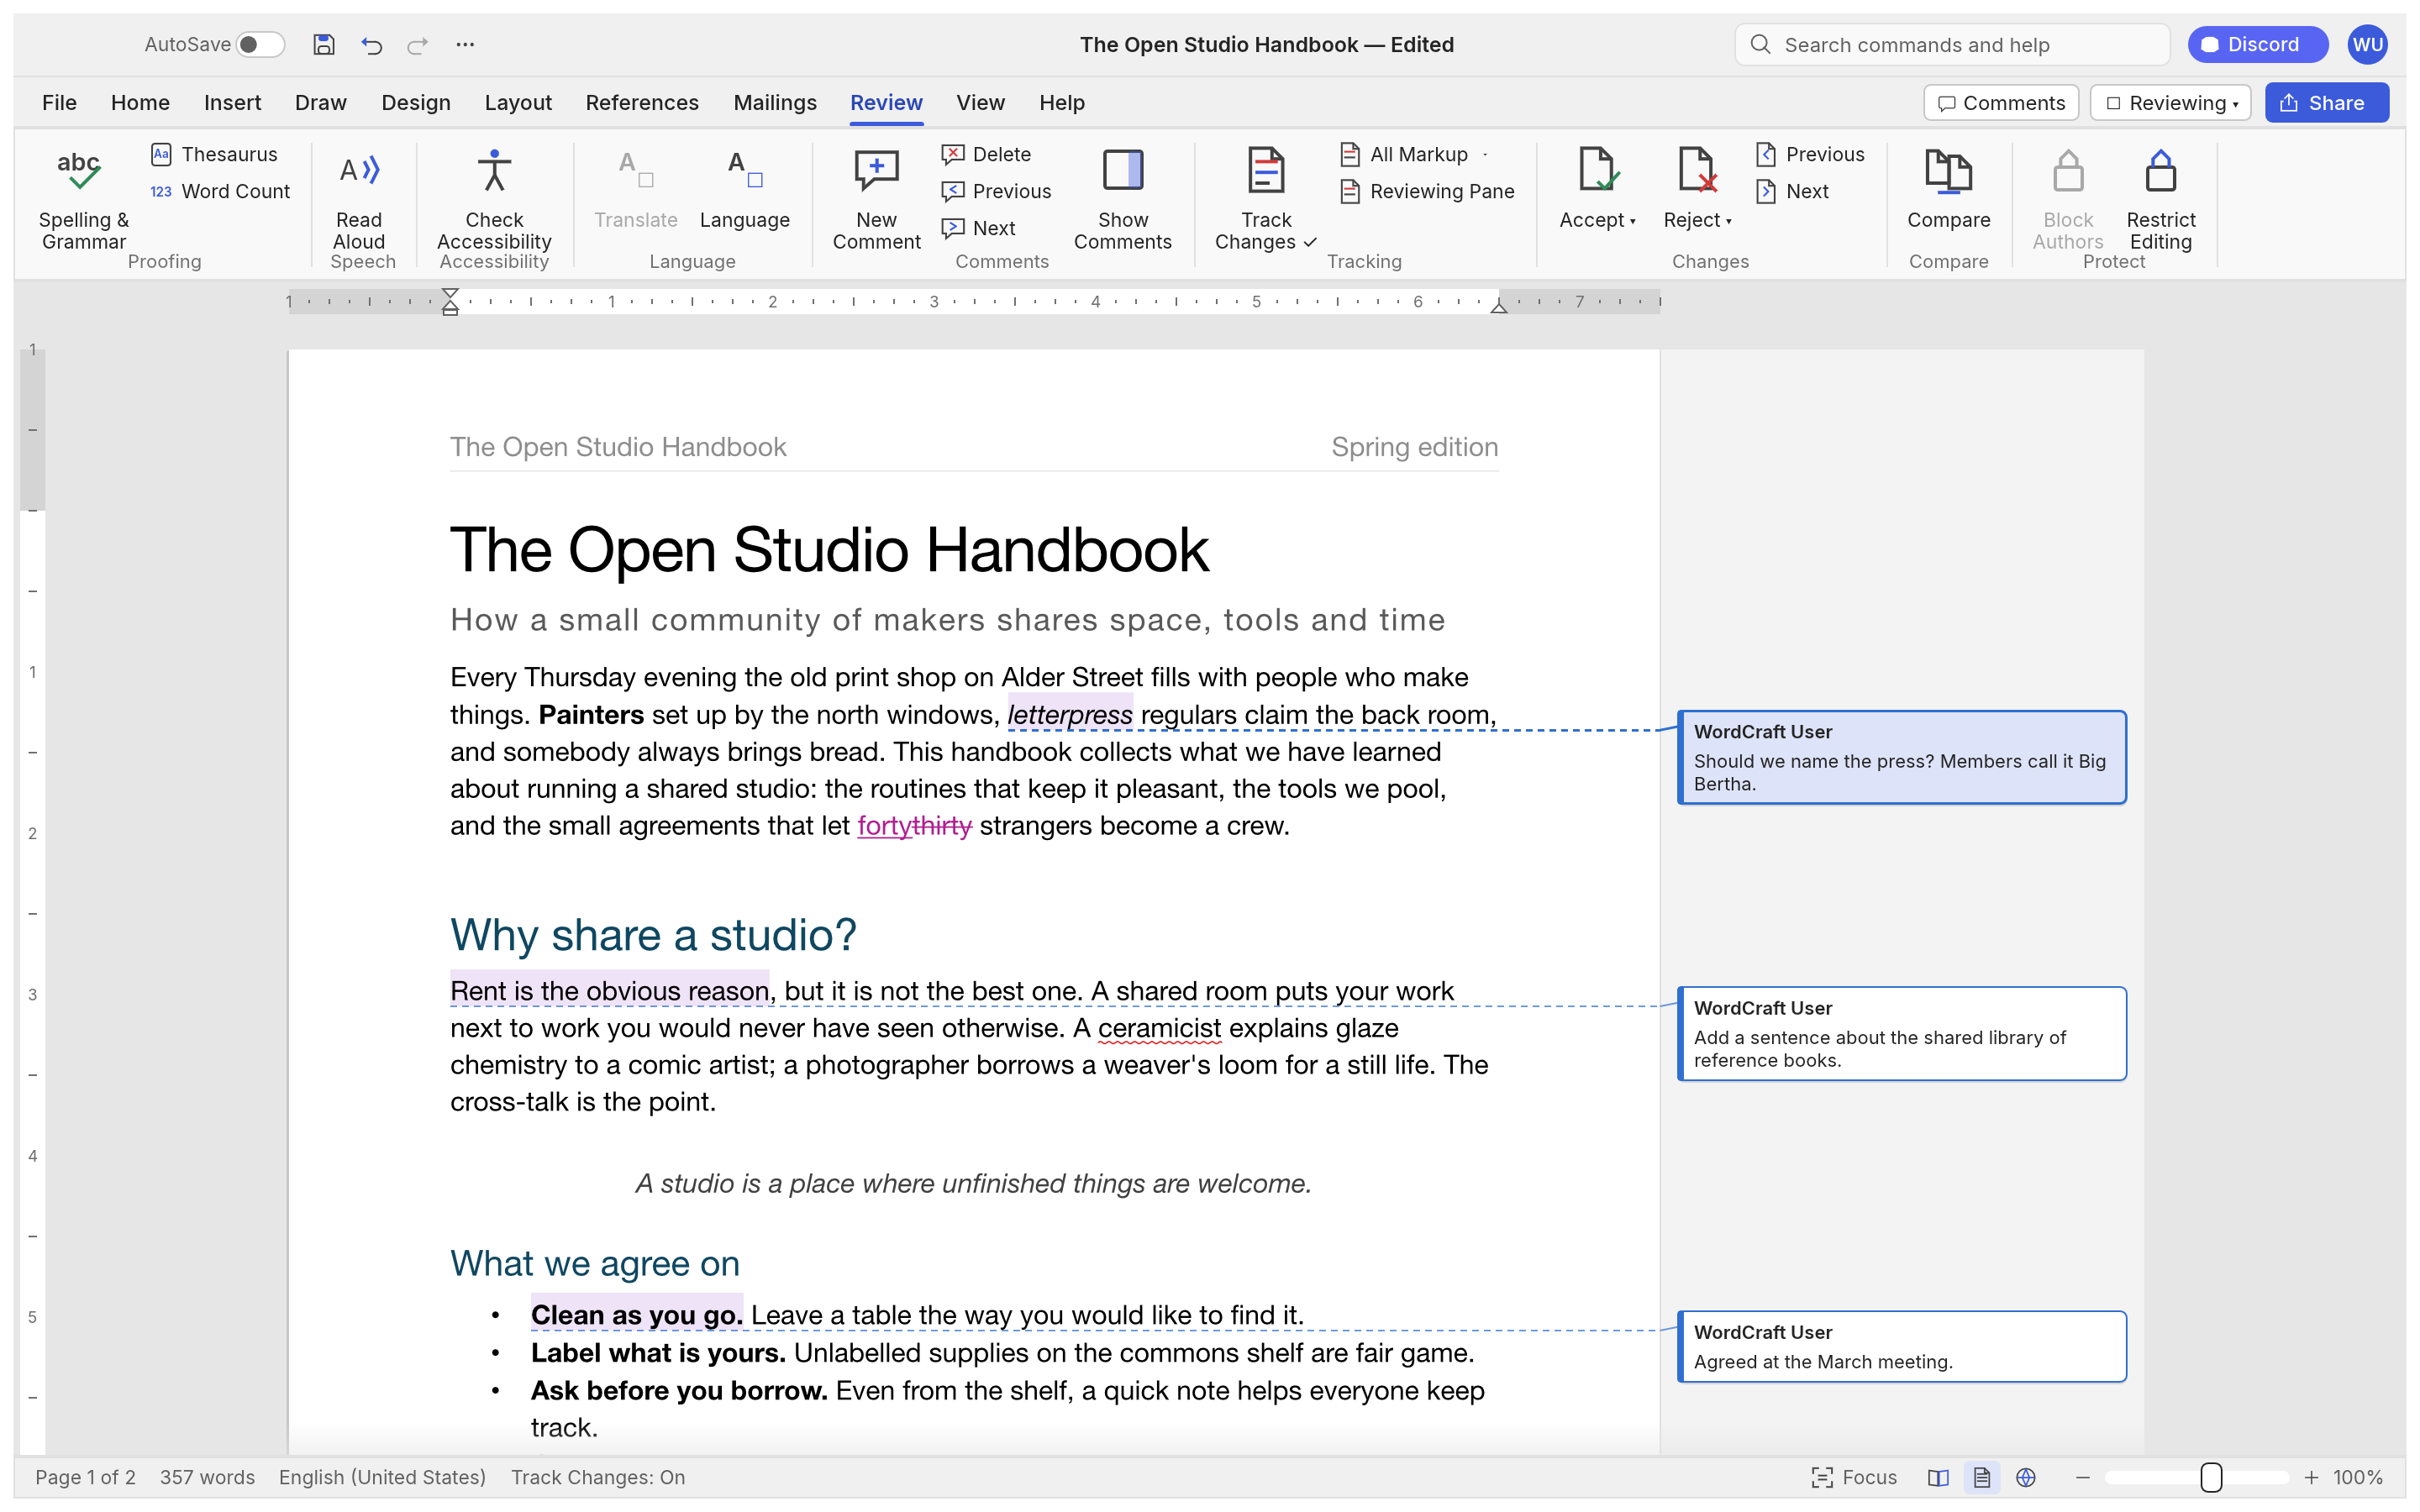
Task: Click the zoom slider handle
Action: tap(2211, 1477)
